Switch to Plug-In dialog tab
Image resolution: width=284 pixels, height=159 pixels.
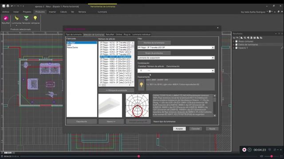point(127,34)
